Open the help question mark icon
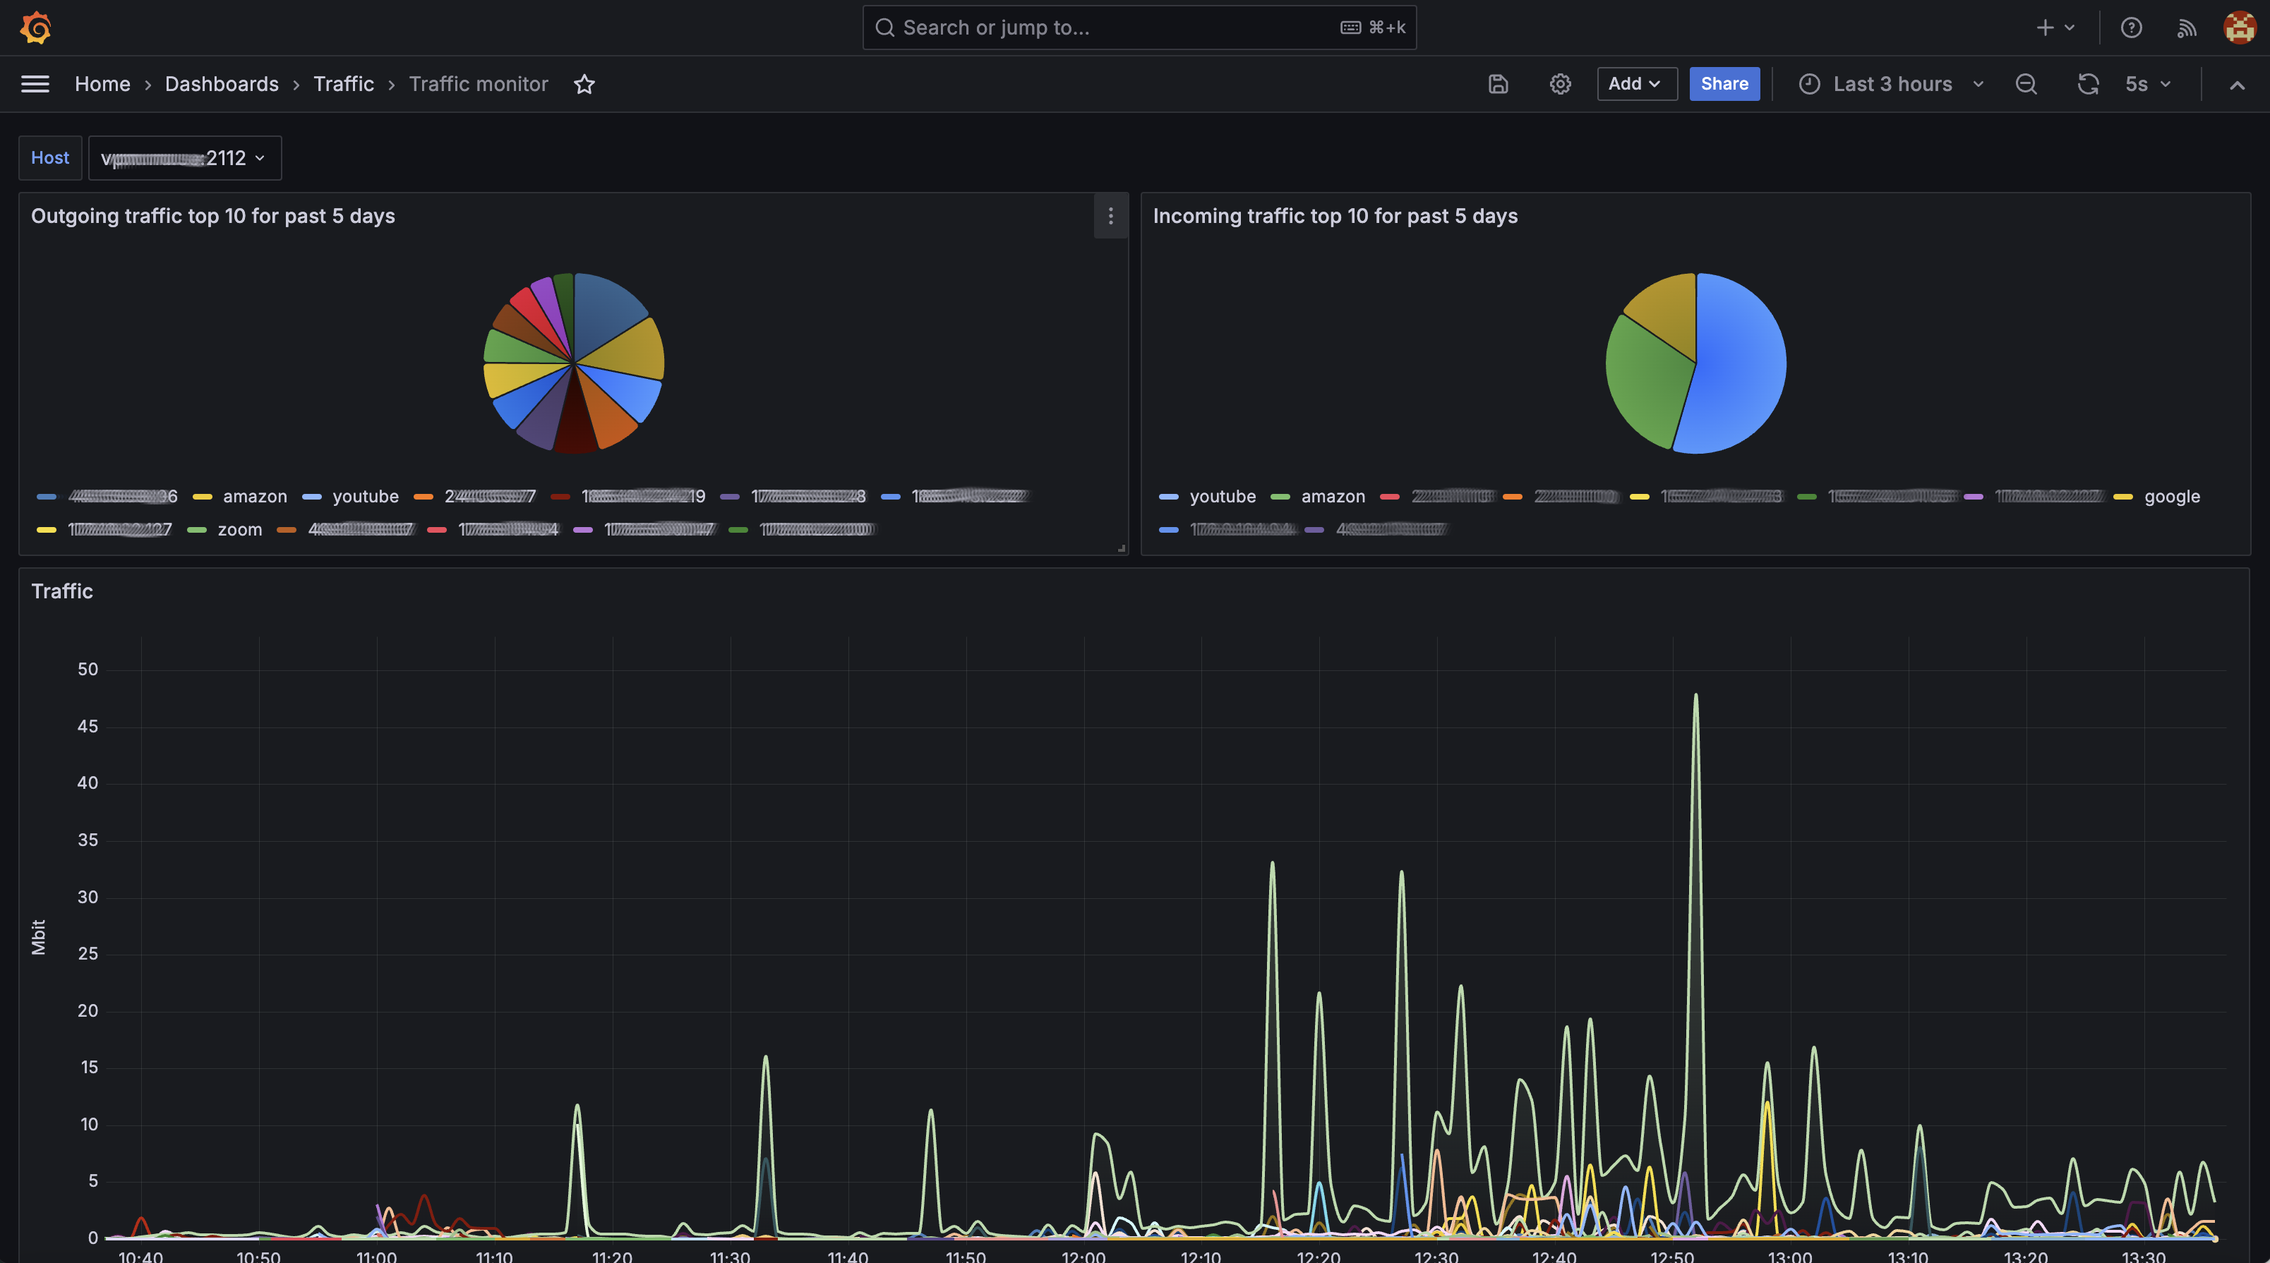 [2131, 28]
